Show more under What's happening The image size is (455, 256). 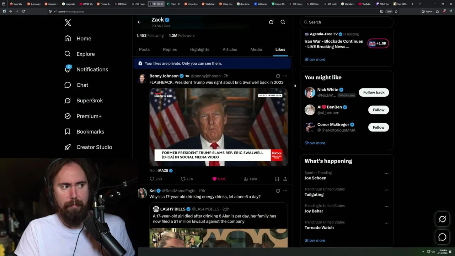315,240
